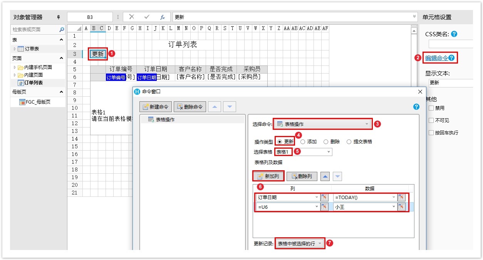Check the 按回车执行 option
This screenshot has width=483, height=260.
click(x=431, y=133)
